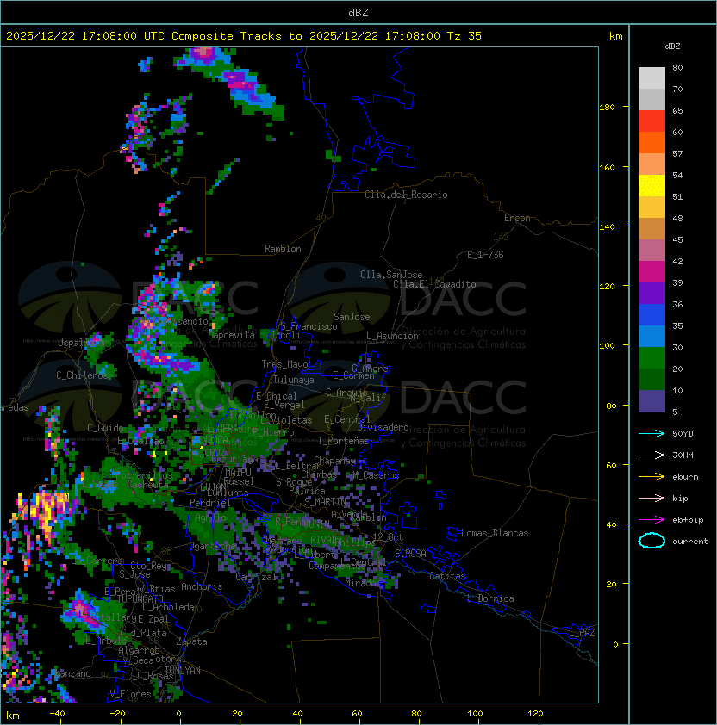The width and height of the screenshot is (717, 725).
Task: Click the 65 dBZ red color swatch
Action: 652,121
